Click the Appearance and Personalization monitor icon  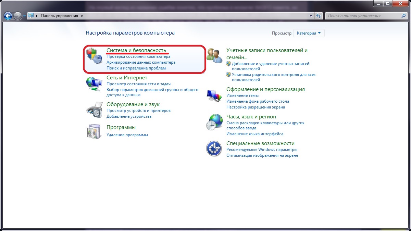(x=214, y=95)
